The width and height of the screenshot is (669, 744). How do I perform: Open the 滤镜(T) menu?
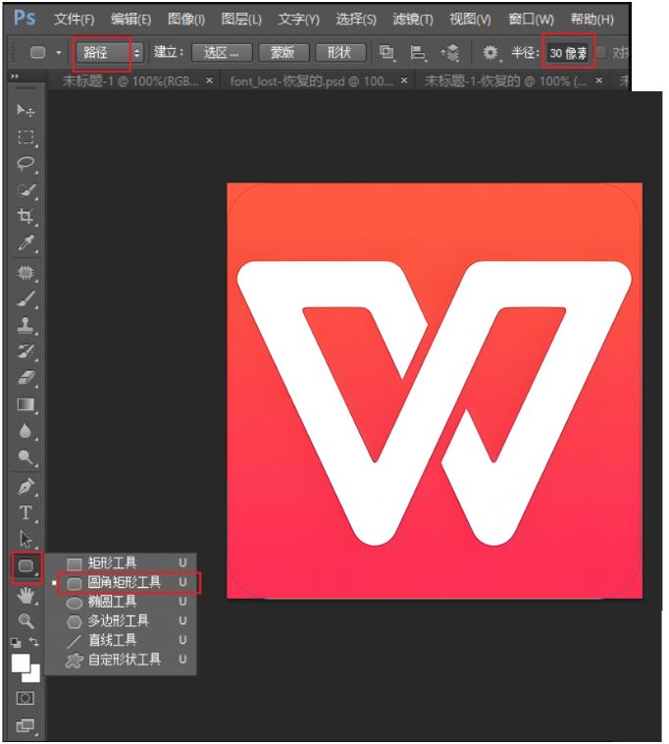(x=412, y=19)
